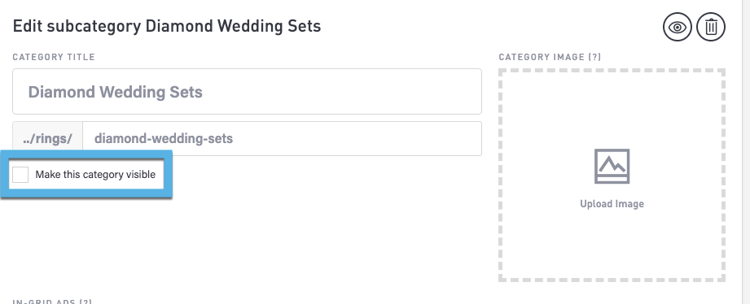Click the "Make this category visible" label text

pos(95,175)
